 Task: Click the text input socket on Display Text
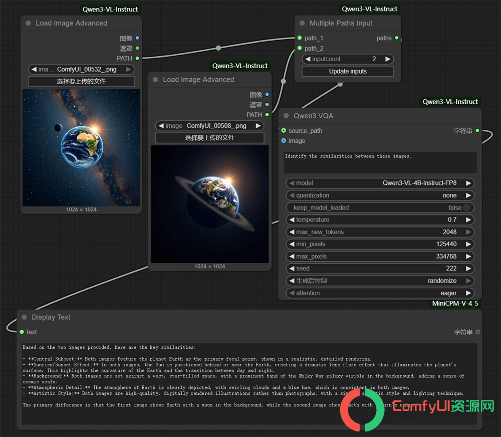point(22,332)
